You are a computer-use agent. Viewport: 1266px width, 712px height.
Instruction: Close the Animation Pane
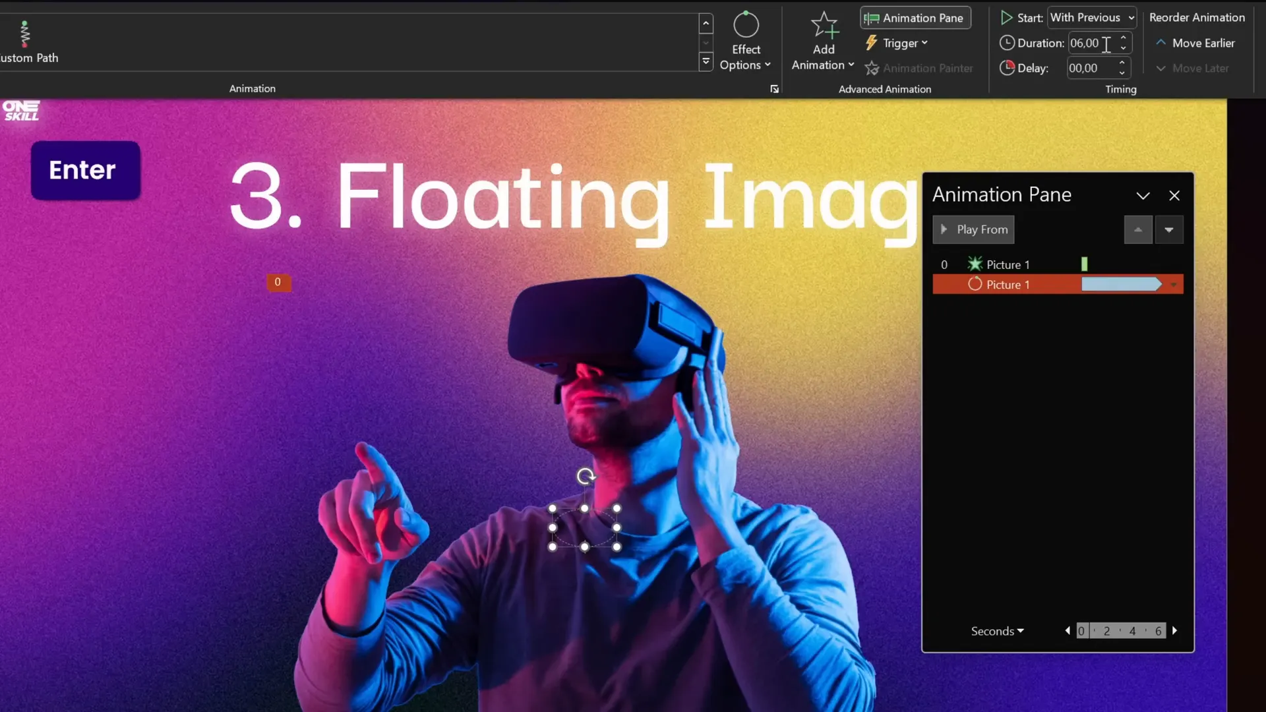coord(1174,196)
